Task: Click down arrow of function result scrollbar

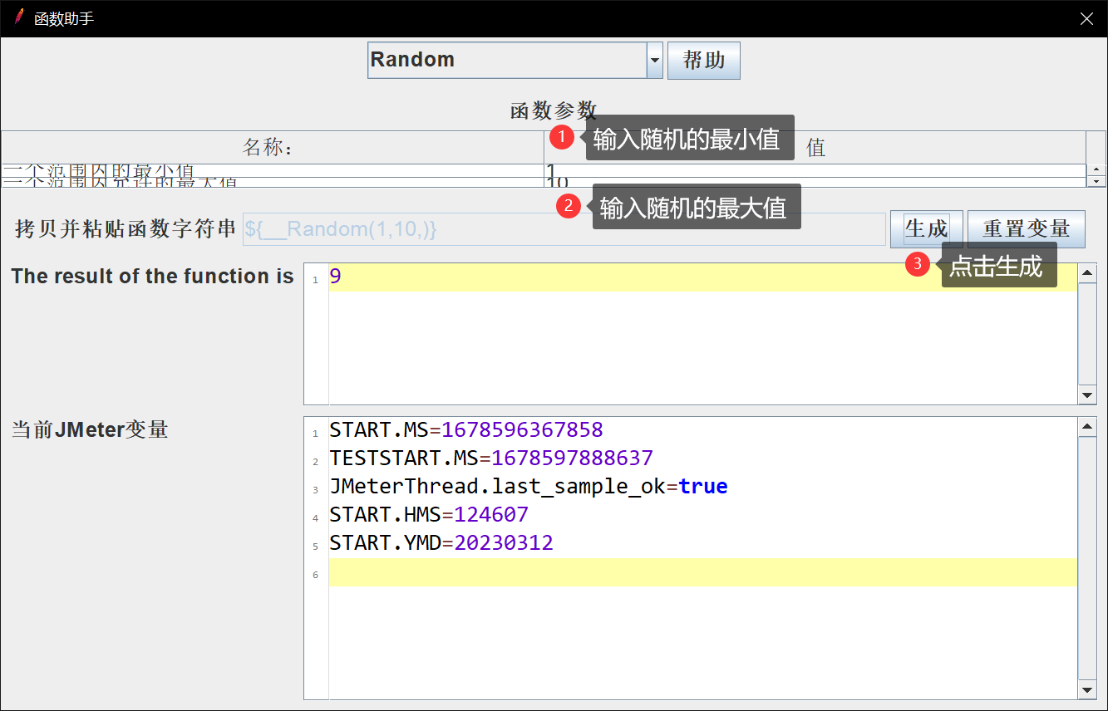Action: click(1086, 395)
